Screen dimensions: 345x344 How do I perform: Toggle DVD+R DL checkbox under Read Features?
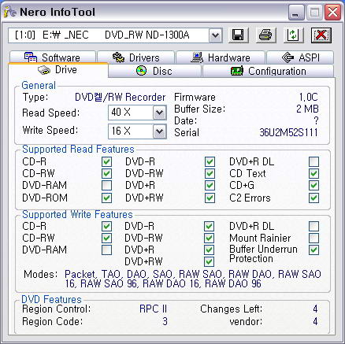tap(314, 161)
